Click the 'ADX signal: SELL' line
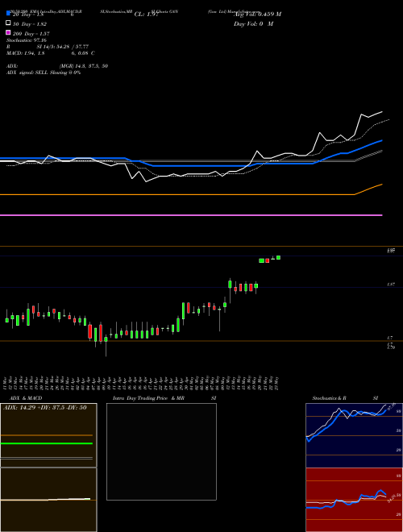This screenshot has height=532, width=403. tap(44, 73)
